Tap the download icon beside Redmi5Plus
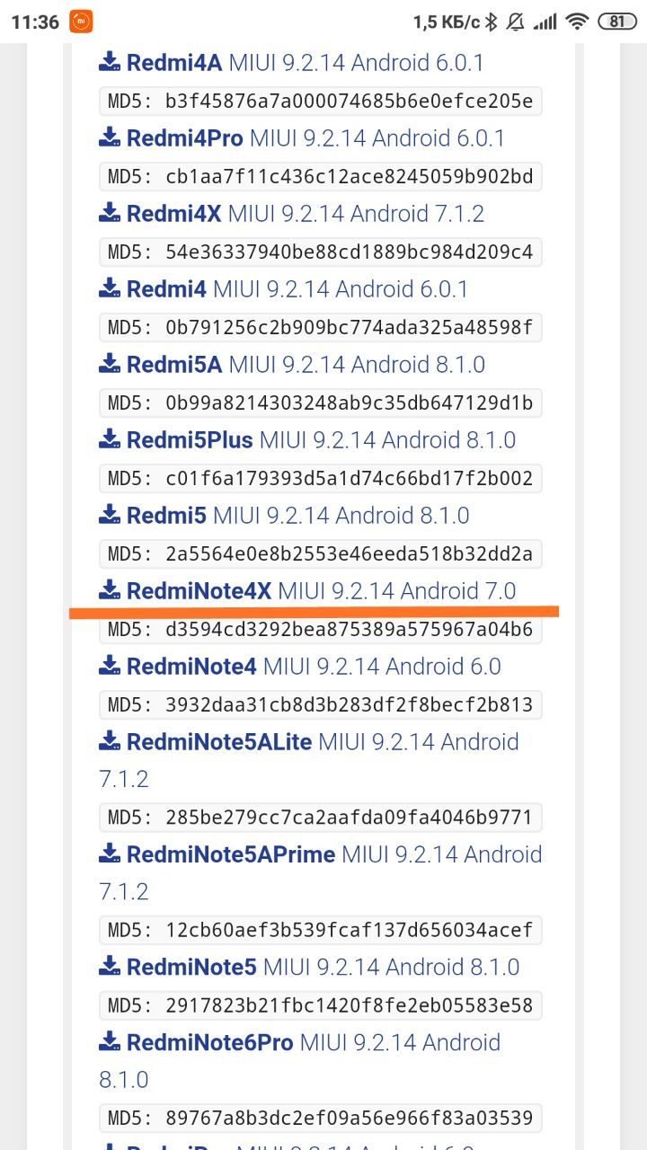 tap(110, 439)
